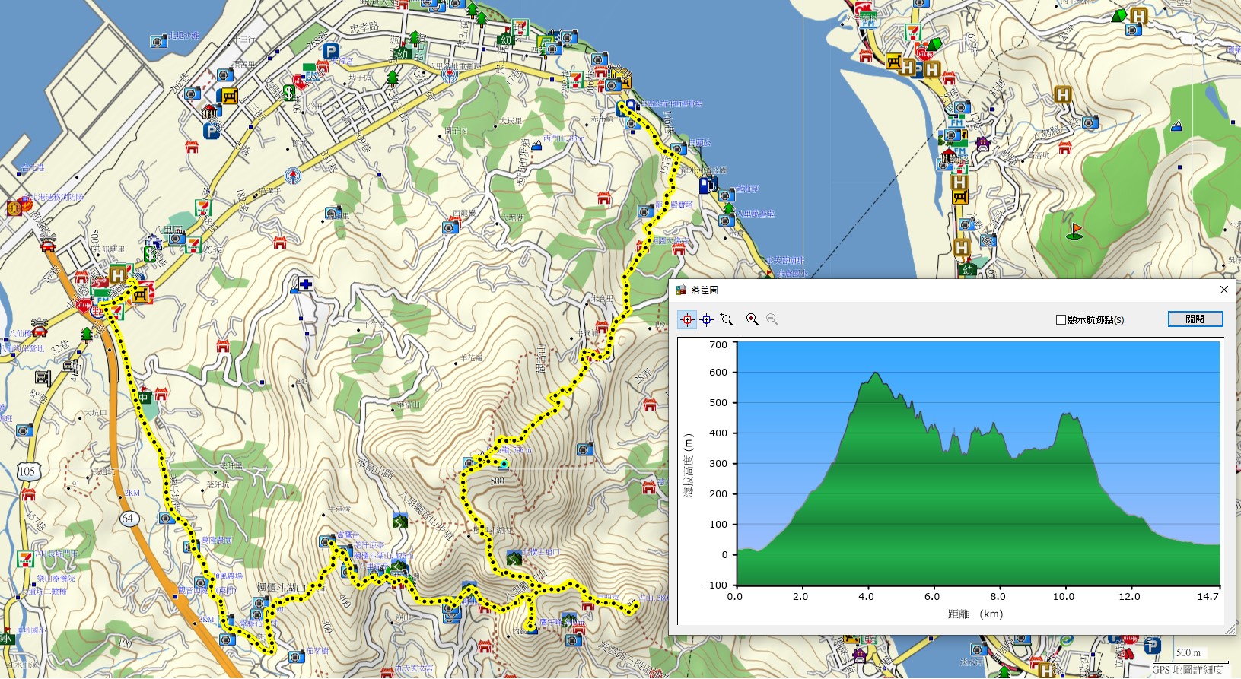Zoom in on the elevation profile
Image resolution: width=1241 pixels, height=679 pixels.
click(753, 320)
